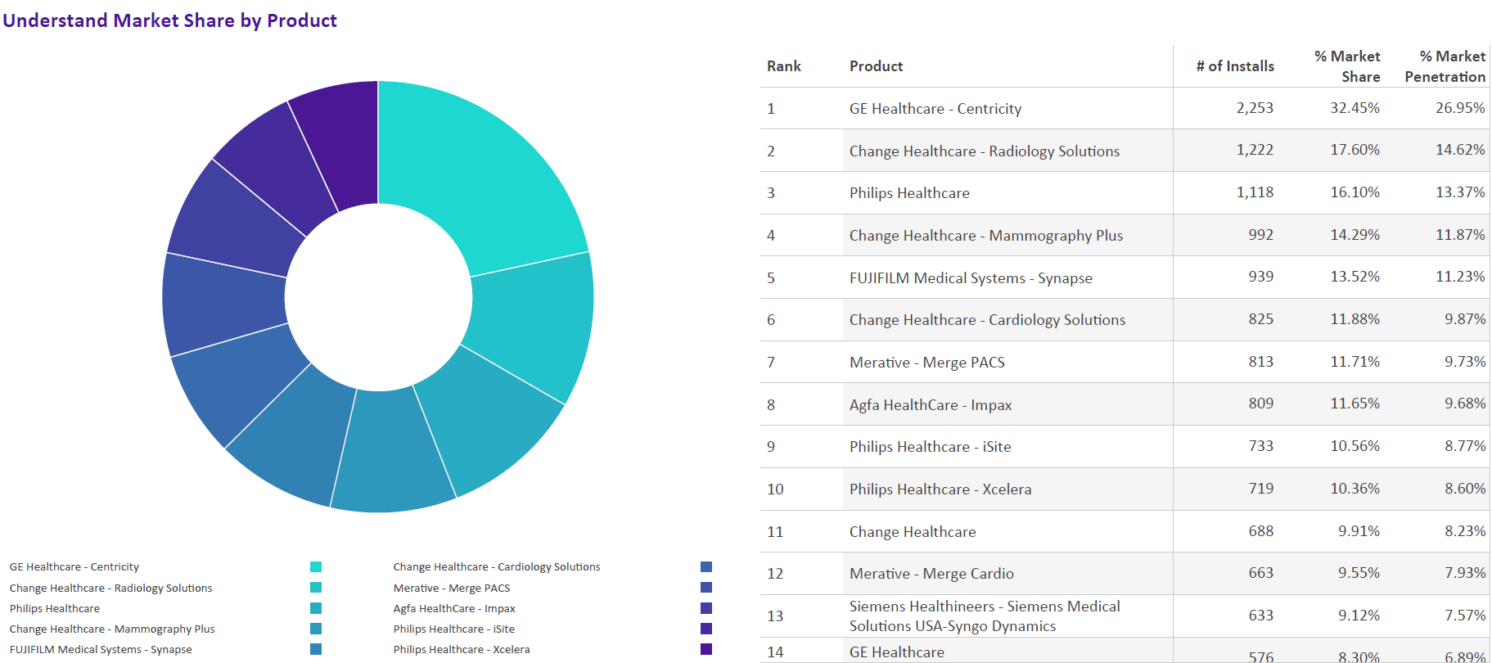Click 'Understand Market Share by Product' heading
The image size is (1492, 663).
click(x=169, y=20)
